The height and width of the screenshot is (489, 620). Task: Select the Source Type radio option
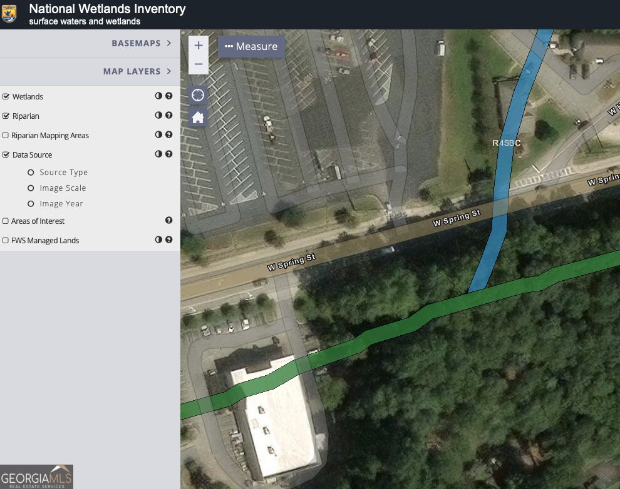(x=31, y=173)
